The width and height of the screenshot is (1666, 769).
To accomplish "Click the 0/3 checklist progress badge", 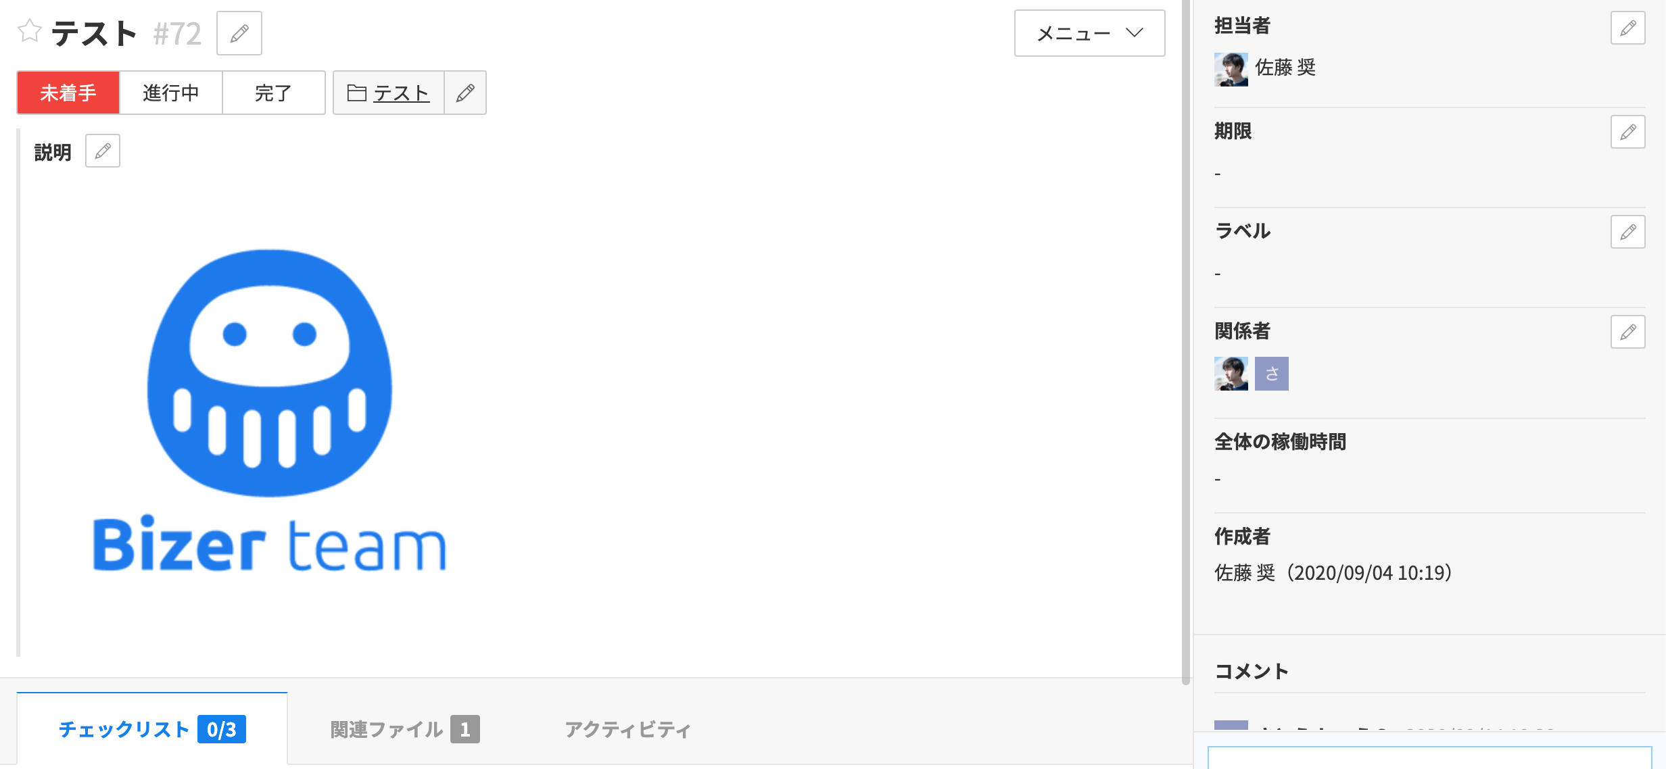I will click(x=223, y=729).
